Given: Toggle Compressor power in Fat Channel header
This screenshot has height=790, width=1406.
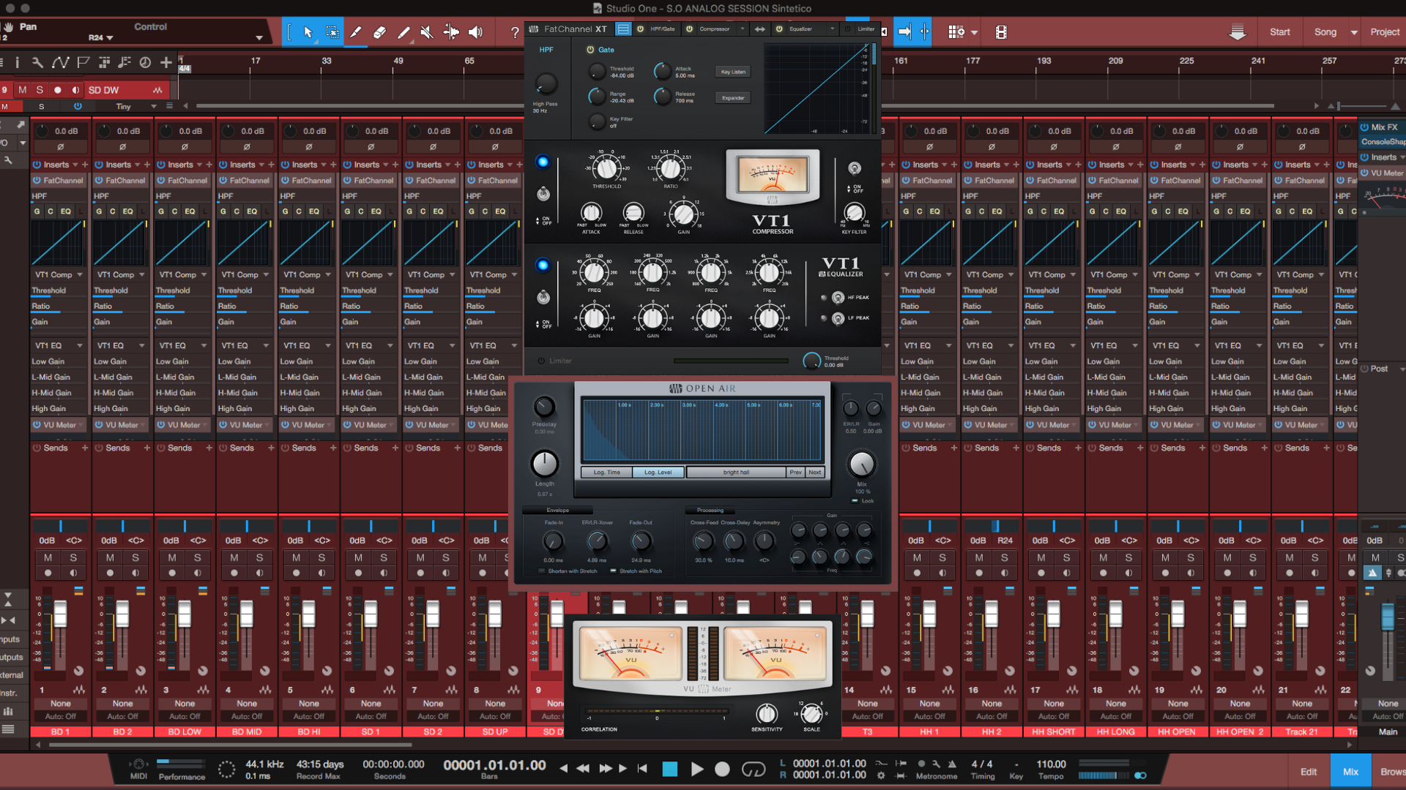Looking at the screenshot, I should click(x=689, y=29).
